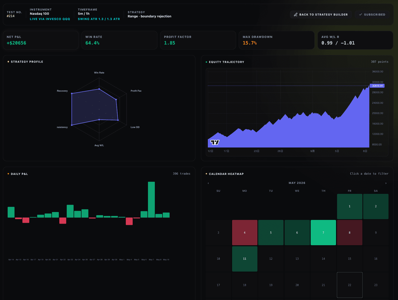The width and height of the screenshot is (398, 300).
Task: Click the tallest green May 7 daily bar
Action: (151, 200)
